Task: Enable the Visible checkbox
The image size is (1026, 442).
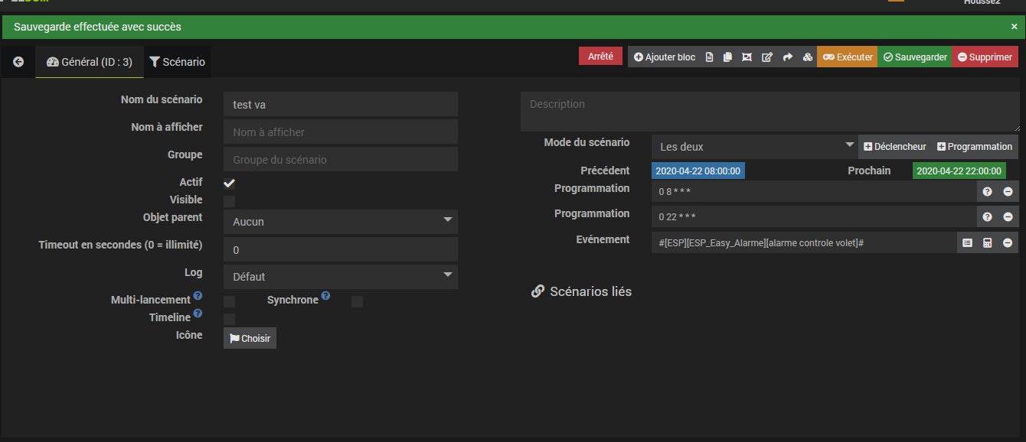Action: click(229, 201)
